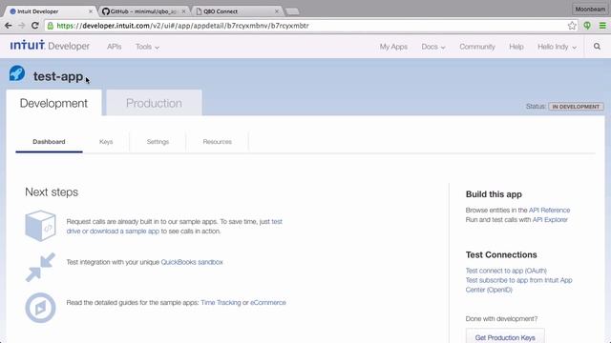Click the browser address bar URL

183,26
